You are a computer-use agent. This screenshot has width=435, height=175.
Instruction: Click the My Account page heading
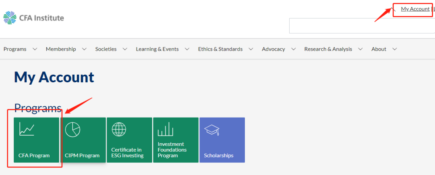click(54, 77)
